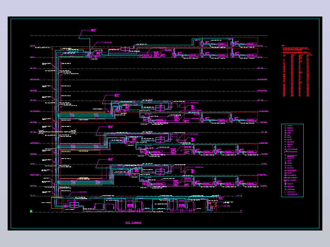
Task: Select the green square marker at drawing's lower left
Action: (31, 211)
